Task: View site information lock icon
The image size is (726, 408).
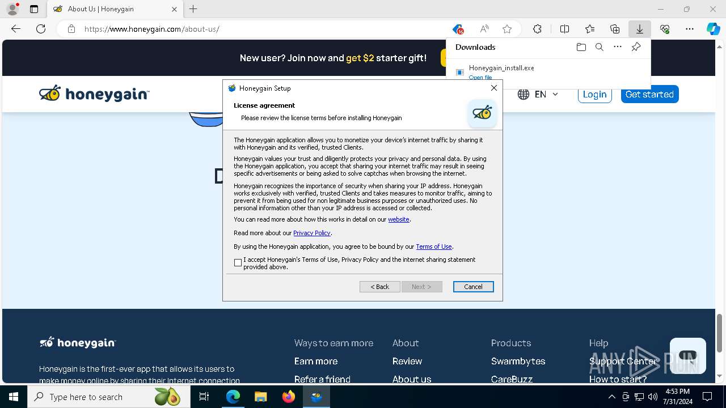Action: (x=71, y=29)
